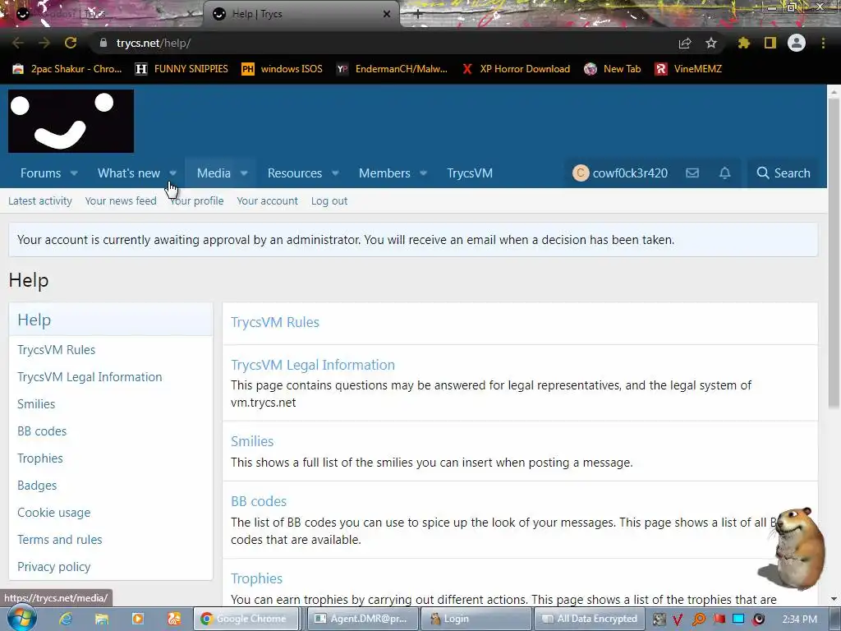Screen dimensions: 841x631
Task: Click the page vertical scrollbar thumb
Action: (x=834, y=254)
